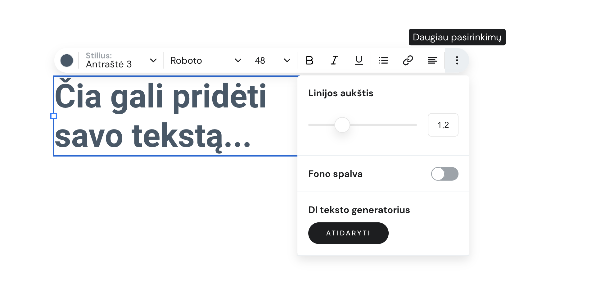
Task: Click the Linijos aukštis section title
Action: coord(341,93)
